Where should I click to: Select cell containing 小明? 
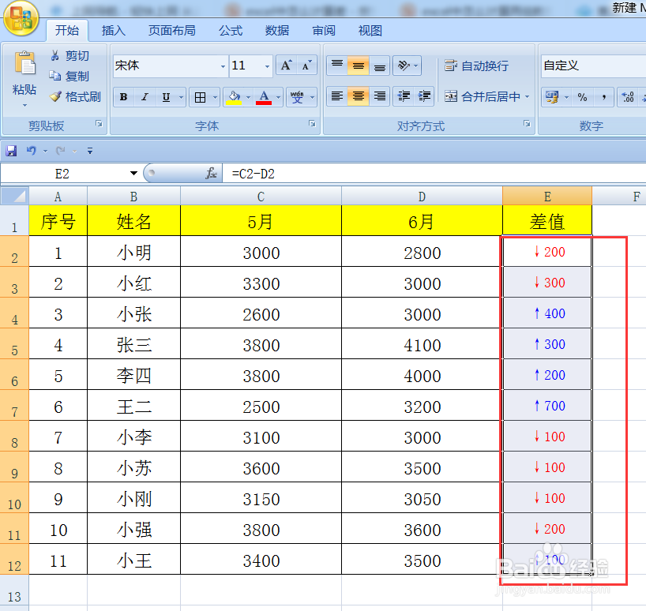pyautogui.click(x=134, y=252)
